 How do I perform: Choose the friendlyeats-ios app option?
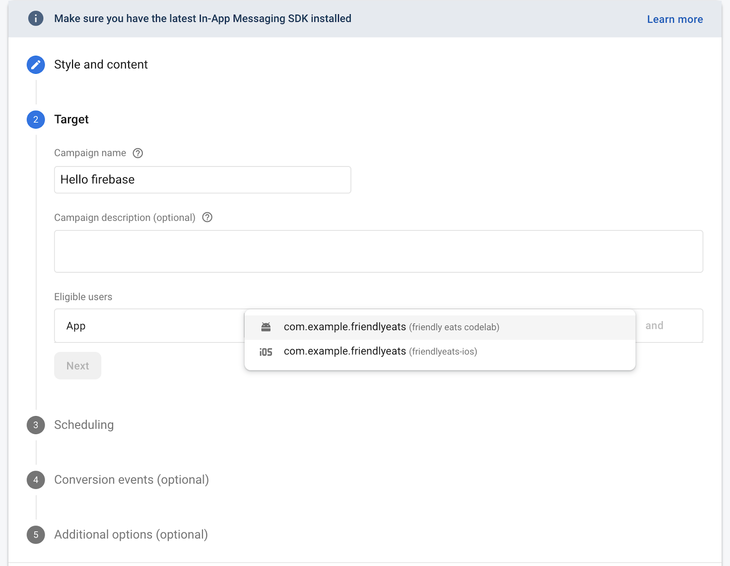pyautogui.click(x=380, y=352)
